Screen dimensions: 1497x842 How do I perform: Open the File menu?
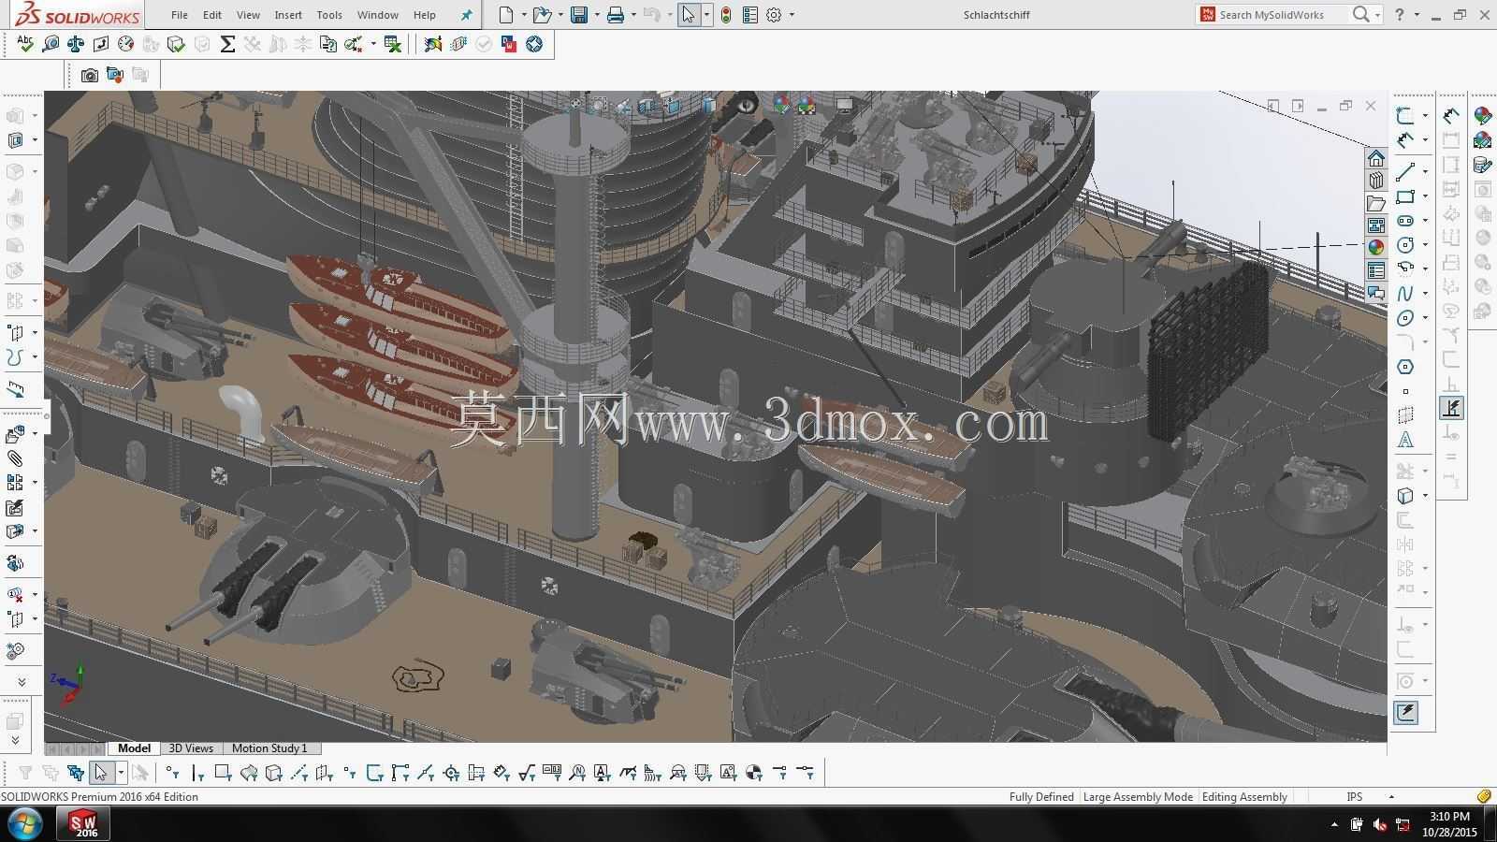(x=180, y=15)
